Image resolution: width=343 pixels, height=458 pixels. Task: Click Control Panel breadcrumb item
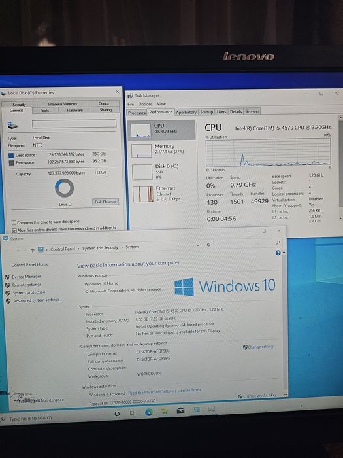pyautogui.click(x=63, y=249)
